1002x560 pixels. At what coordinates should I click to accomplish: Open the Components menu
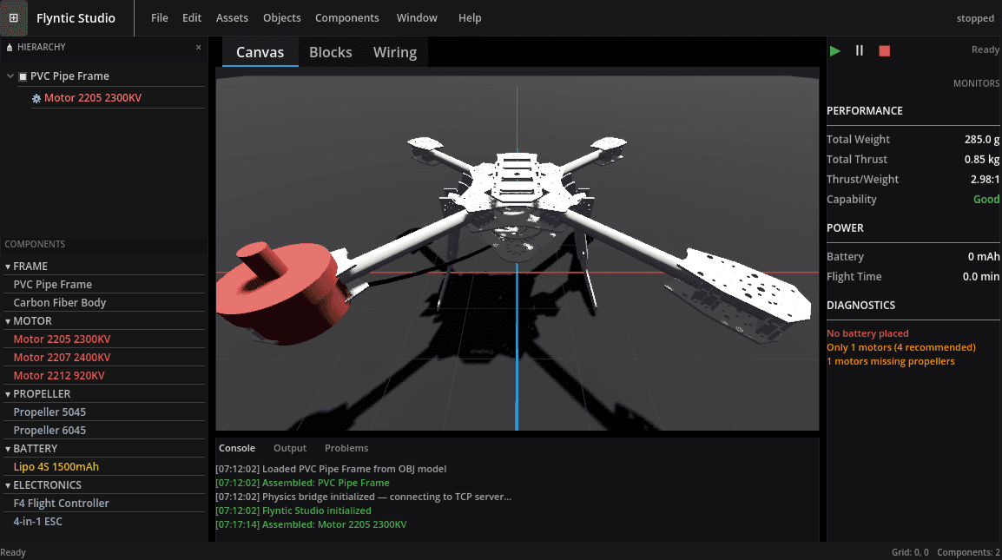coord(347,18)
